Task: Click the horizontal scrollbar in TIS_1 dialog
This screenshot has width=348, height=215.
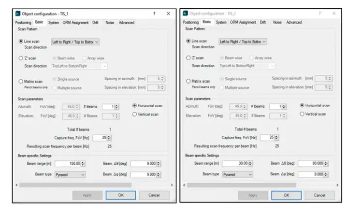Action: (x=75, y=185)
